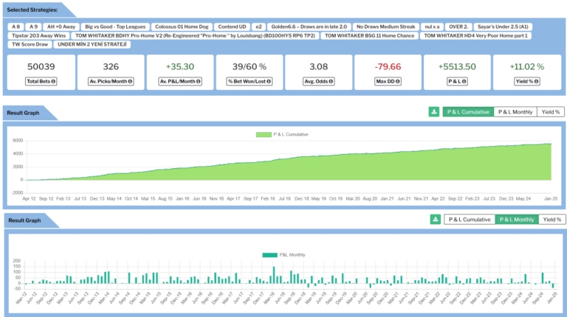The image size is (567, 317).
Task: Click info icon on Av. Picks/Month
Action: 130,81
